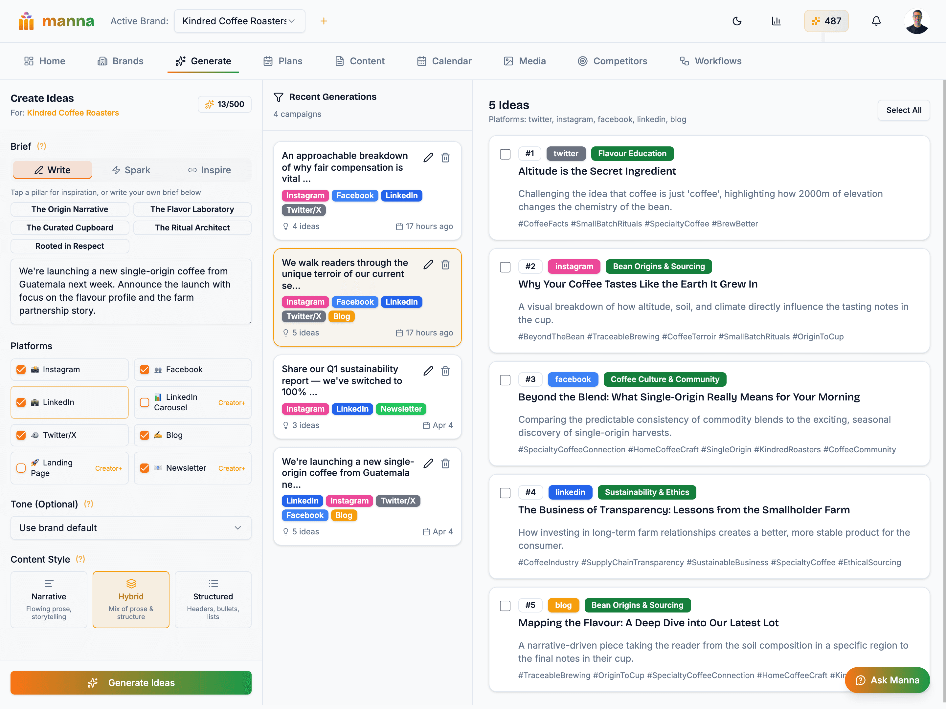Delete the Q1 sustainability generation
The width and height of the screenshot is (946, 709).
coord(445,371)
